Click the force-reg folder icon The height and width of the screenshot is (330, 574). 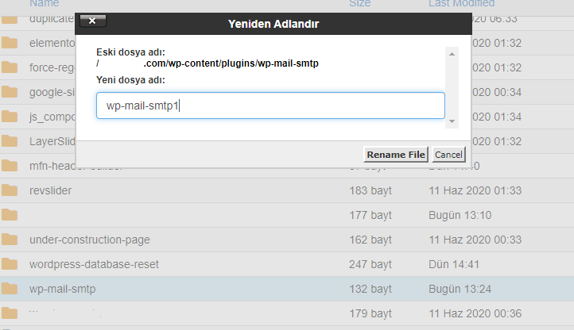(x=10, y=67)
